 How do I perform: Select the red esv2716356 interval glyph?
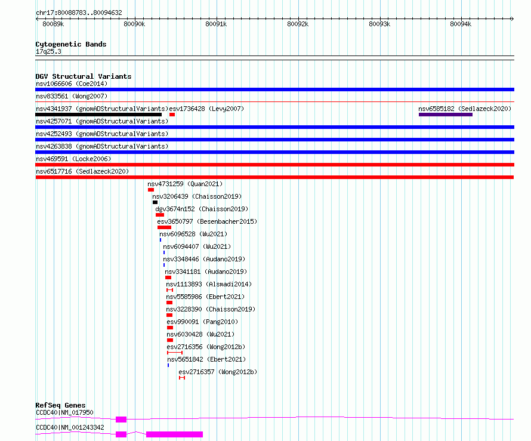[175, 353]
